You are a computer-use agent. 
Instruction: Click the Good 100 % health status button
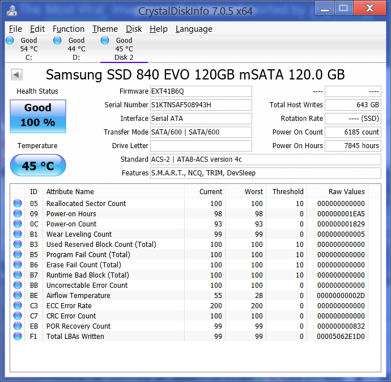[38, 116]
